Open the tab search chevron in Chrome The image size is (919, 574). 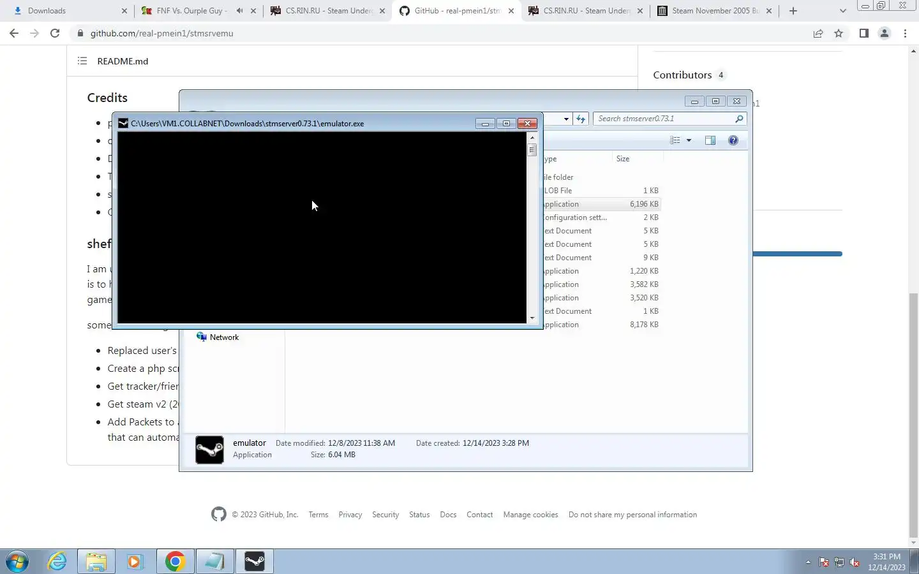point(842,11)
